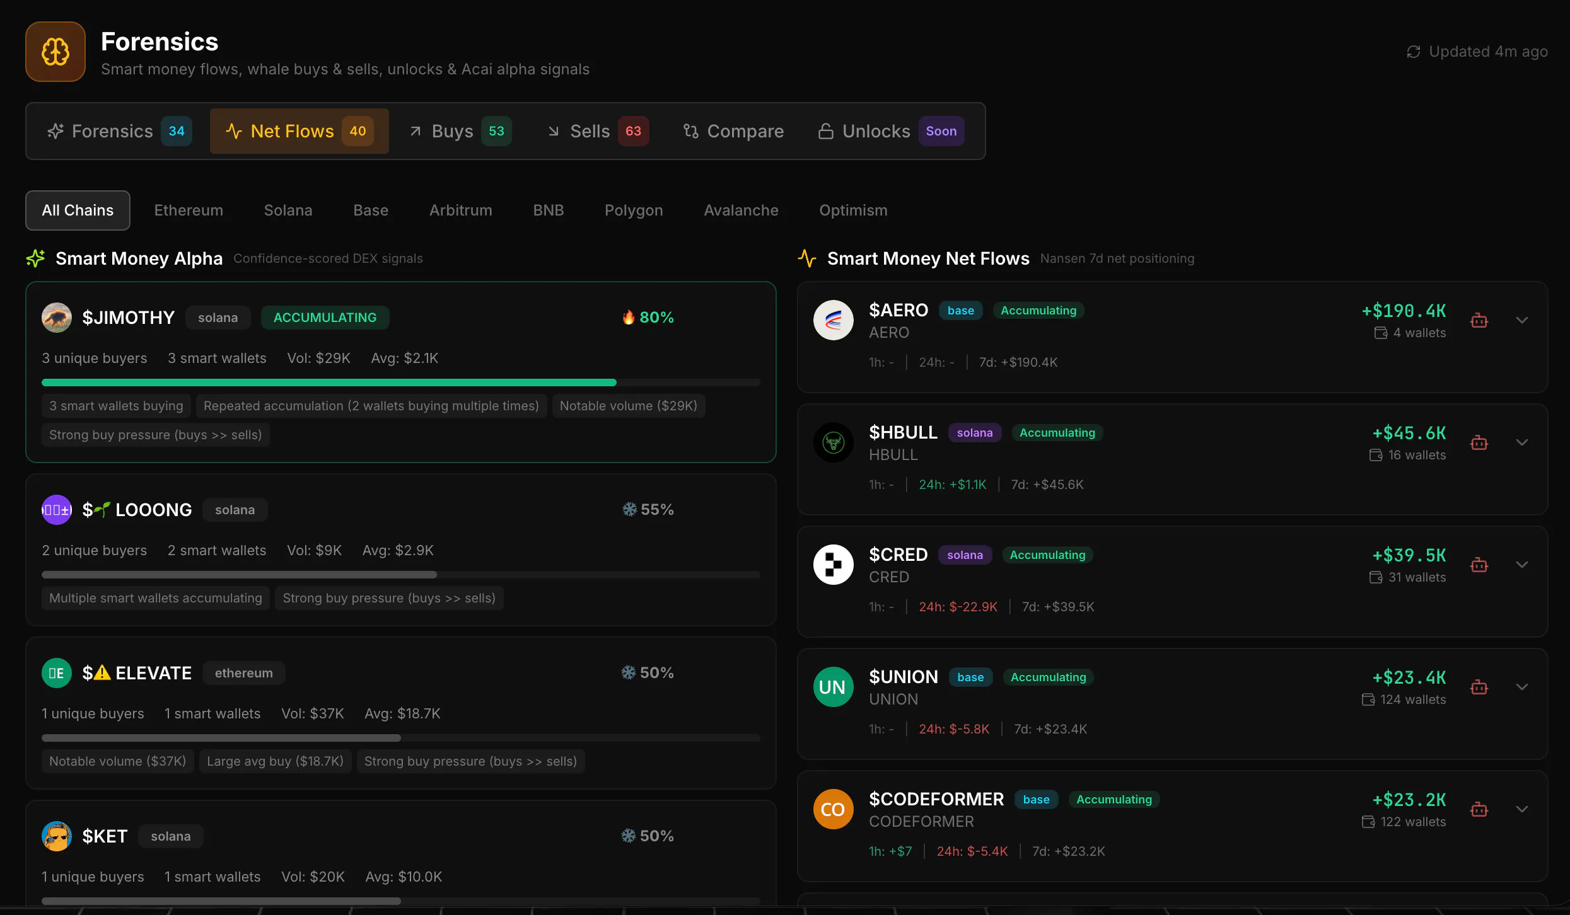Expand the $CODEFORMER net flow card
Viewport: 1570px width, 915px height.
pyautogui.click(x=1522, y=809)
